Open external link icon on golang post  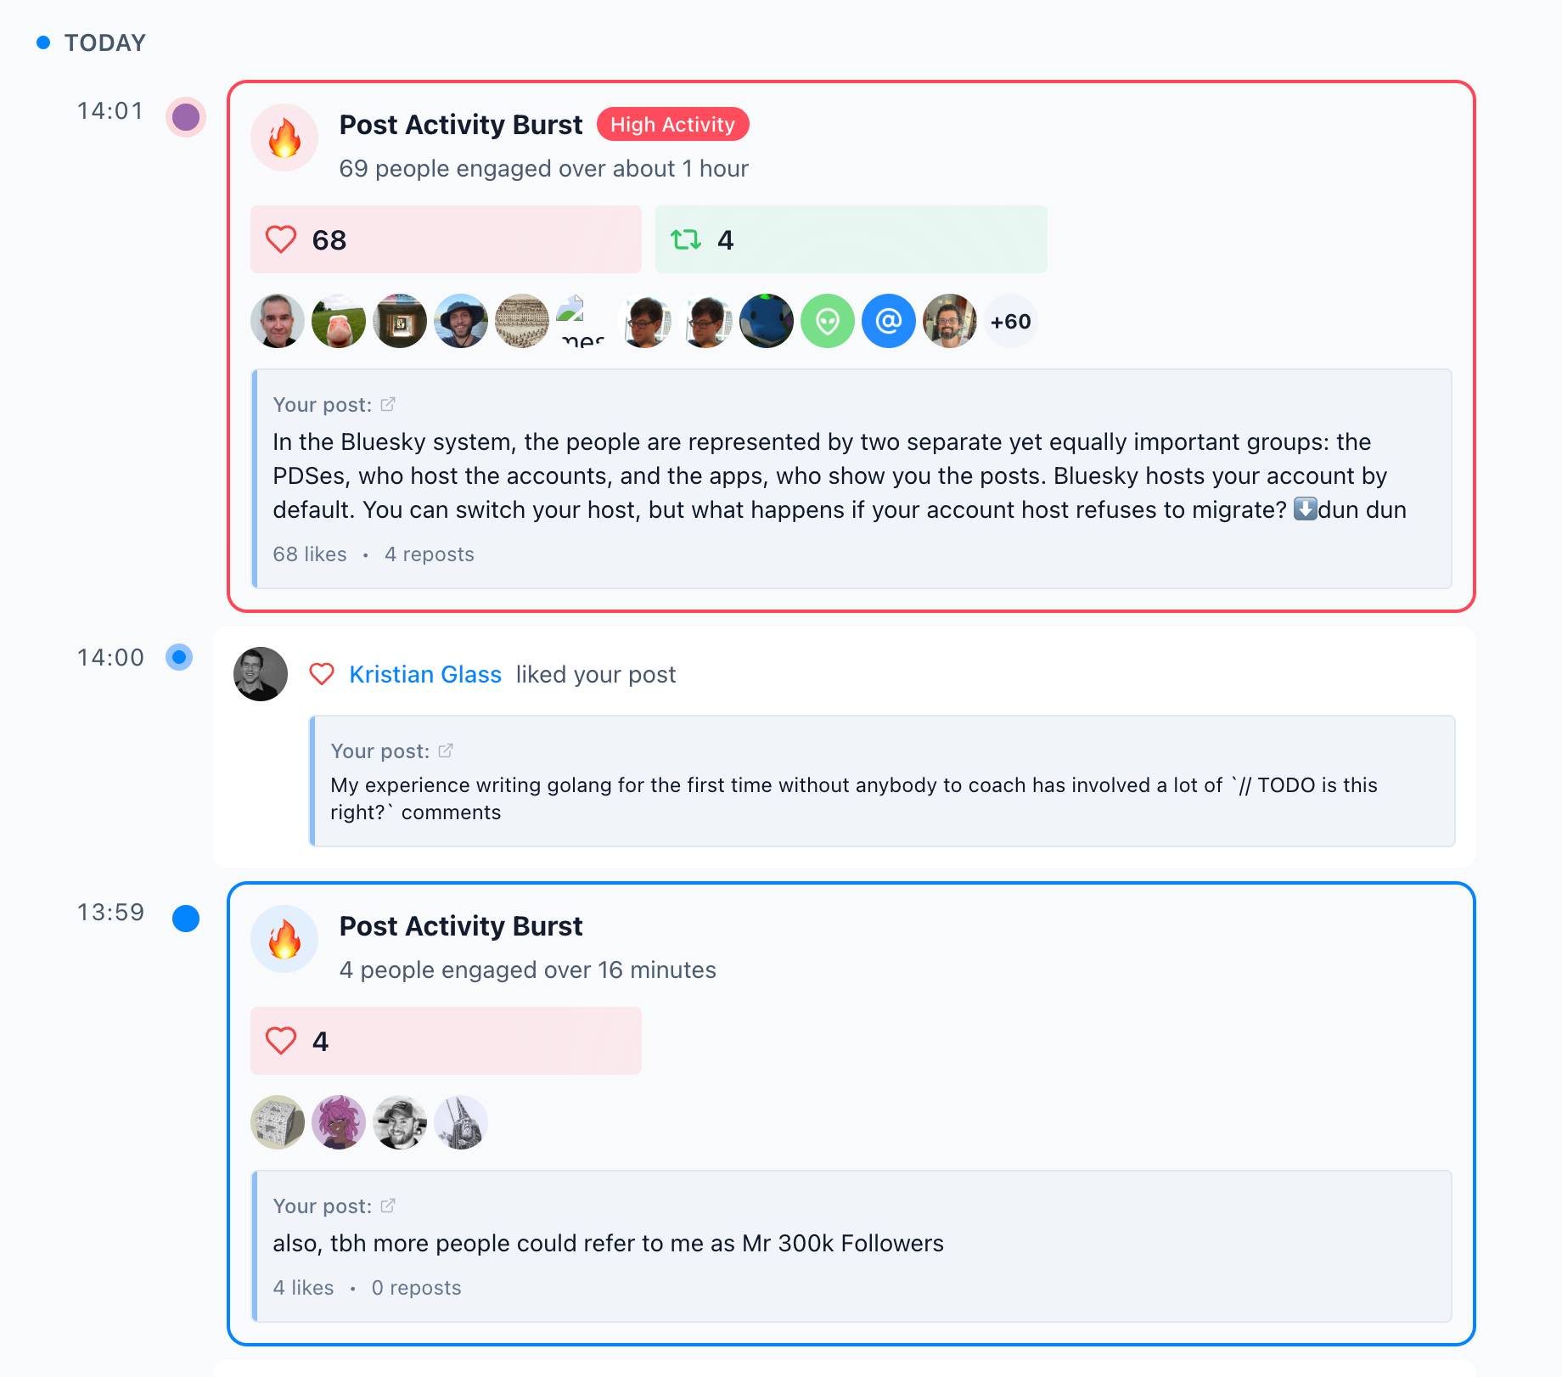pyautogui.click(x=446, y=751)
